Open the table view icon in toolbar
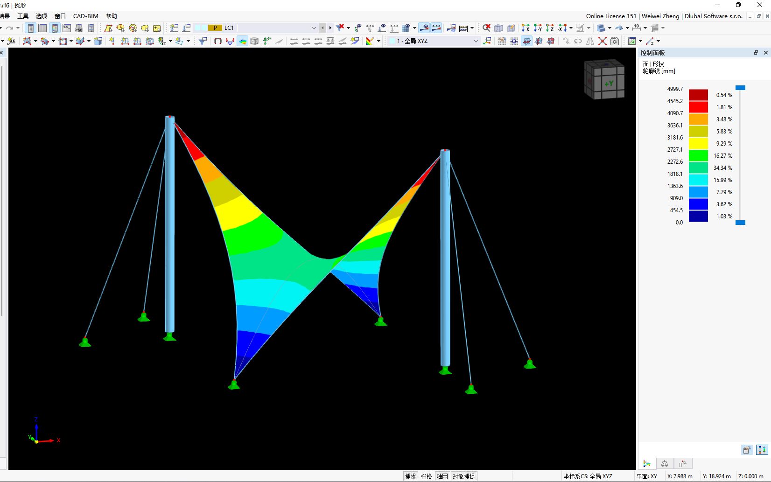Viewport: 771px width, 482px height. pos(42,28)
